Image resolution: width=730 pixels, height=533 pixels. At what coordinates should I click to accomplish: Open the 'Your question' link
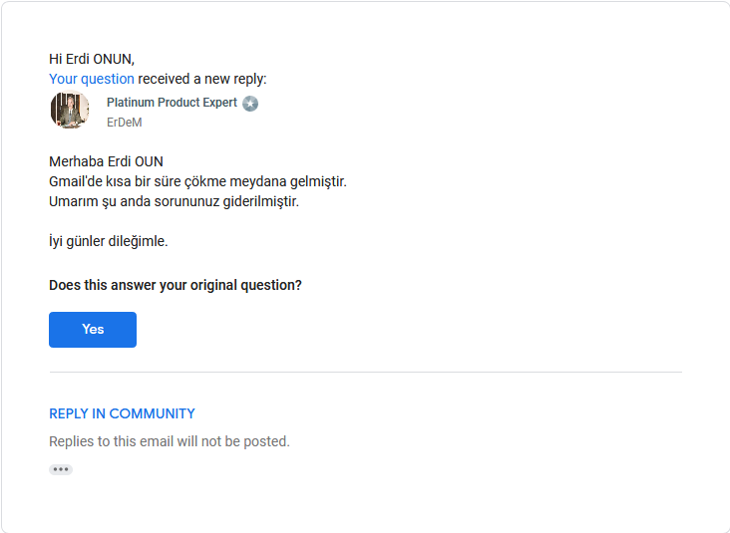(x=92, y=79)
